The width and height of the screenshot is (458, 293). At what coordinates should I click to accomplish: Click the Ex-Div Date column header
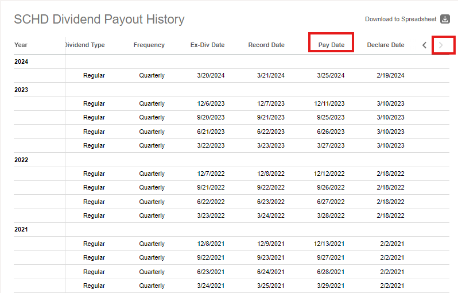207,45
